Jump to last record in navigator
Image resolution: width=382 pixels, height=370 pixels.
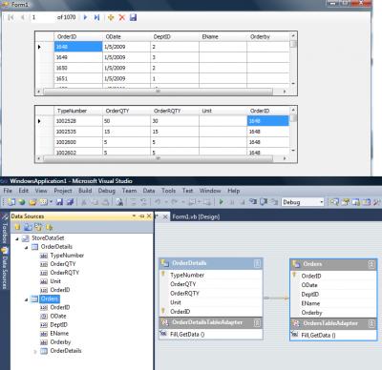coord(96,17)
